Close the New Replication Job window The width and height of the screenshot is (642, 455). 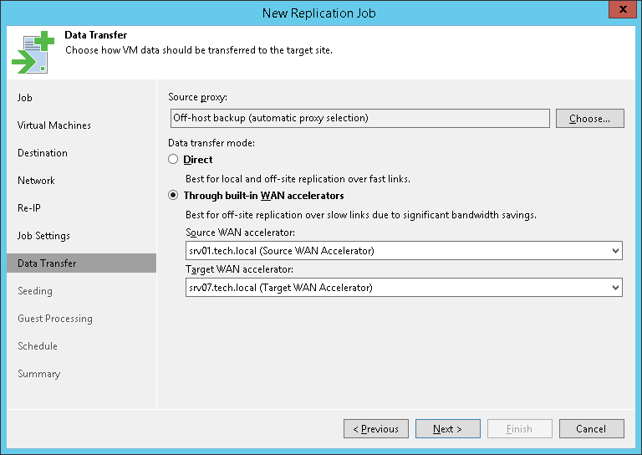click(x=619, y=12)
